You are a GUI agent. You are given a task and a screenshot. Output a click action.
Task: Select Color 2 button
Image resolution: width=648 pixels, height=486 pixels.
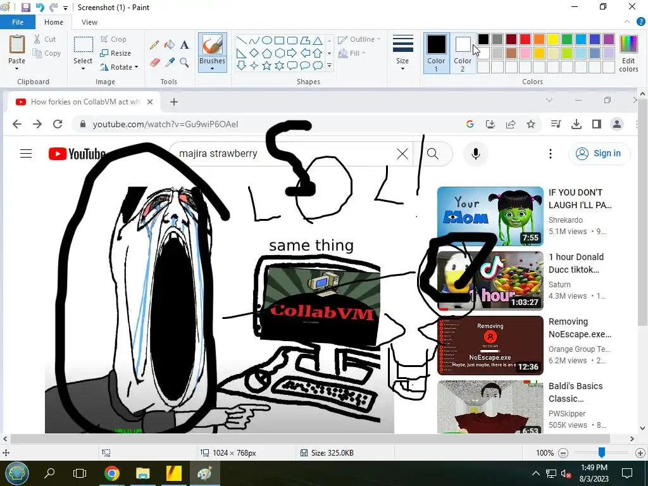(x=463, y=53)
